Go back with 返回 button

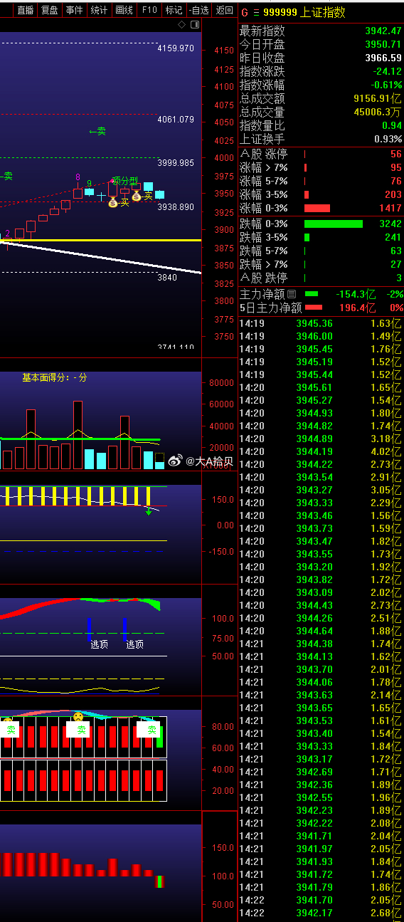click(224, 10)
